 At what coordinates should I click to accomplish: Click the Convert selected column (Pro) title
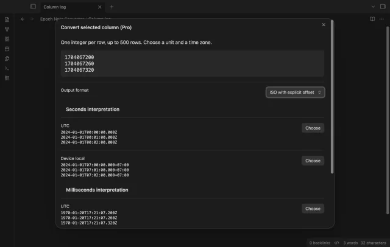pyautogui.click(x=96, y=27)
